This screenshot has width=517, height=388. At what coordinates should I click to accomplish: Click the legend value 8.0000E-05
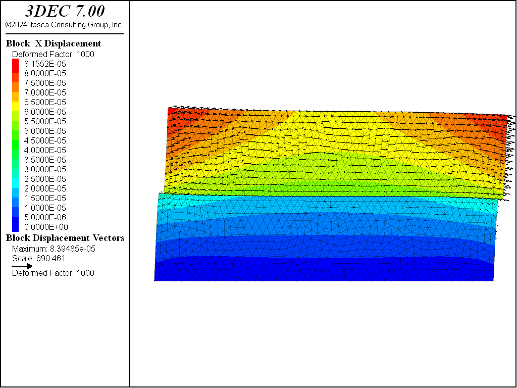(x=45, y=73)
